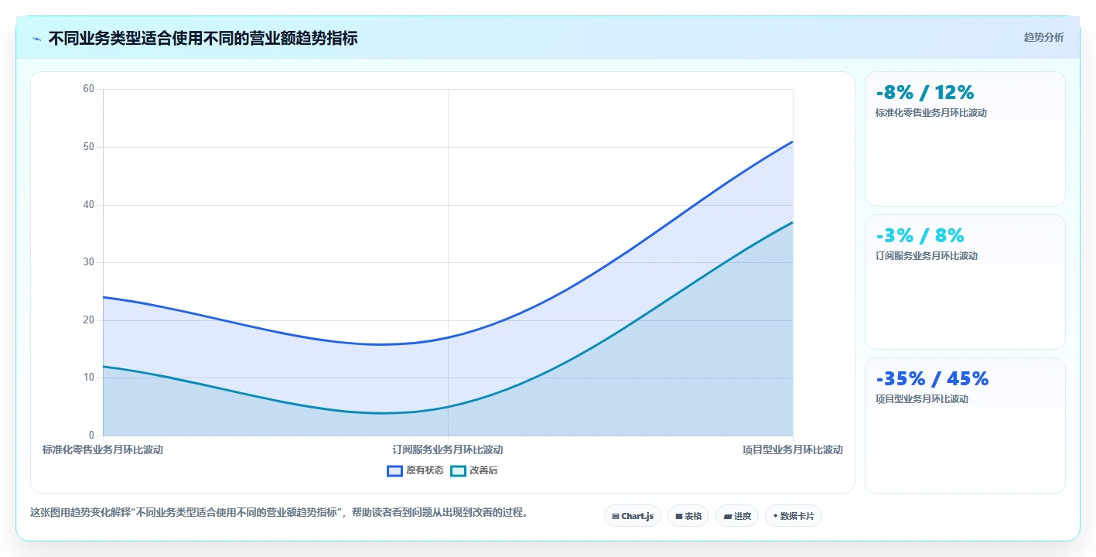The image size is (1096, 557).
Task: Open the -35% / 45% data card
Action: point(965,425)
